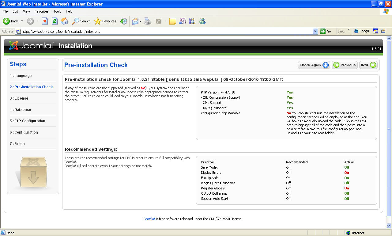
Task: Click the 'Display Errors:' directive label
Action: (x=212, y=173)
